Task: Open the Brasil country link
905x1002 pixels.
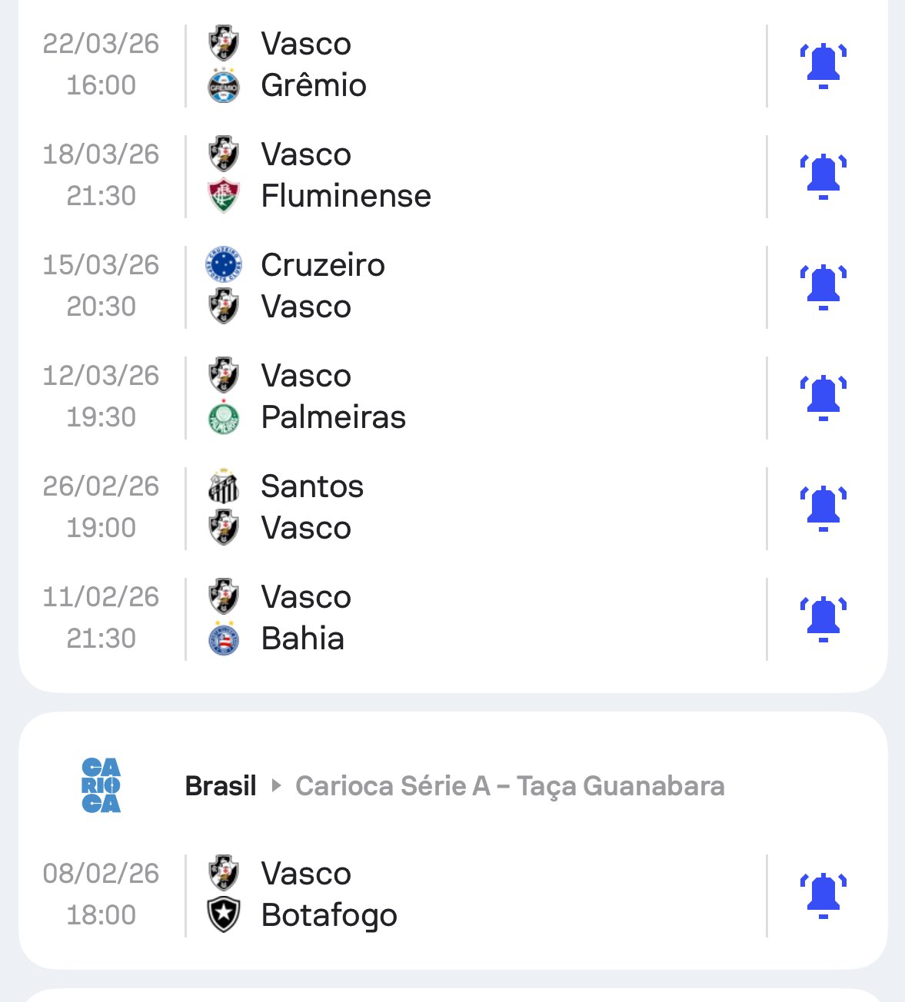Action: click(221, 786)
